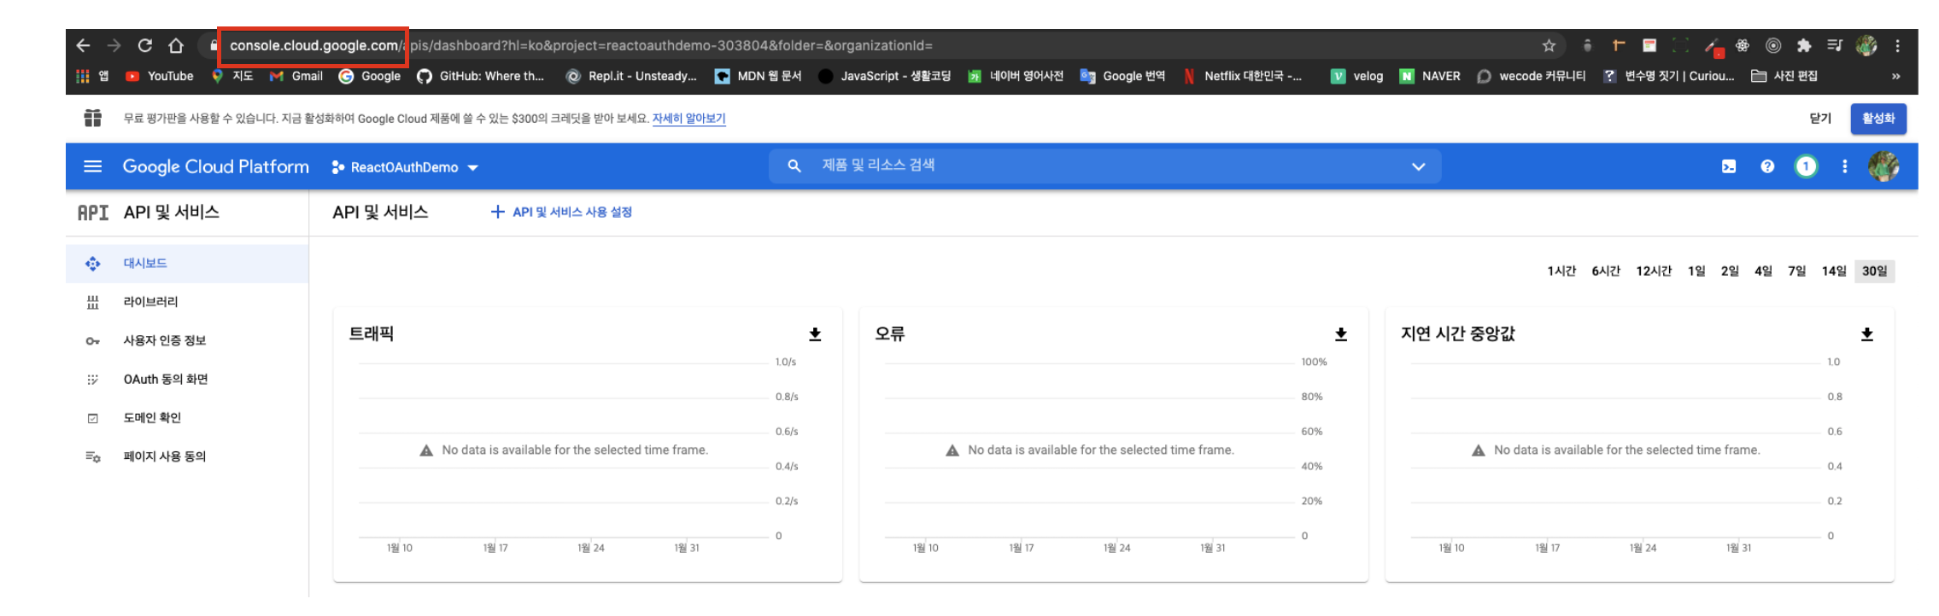Screen dimensions: 1939x616
Task: Download the 지연 시간 중앙값 chart data
Action: pos(1867,334)
